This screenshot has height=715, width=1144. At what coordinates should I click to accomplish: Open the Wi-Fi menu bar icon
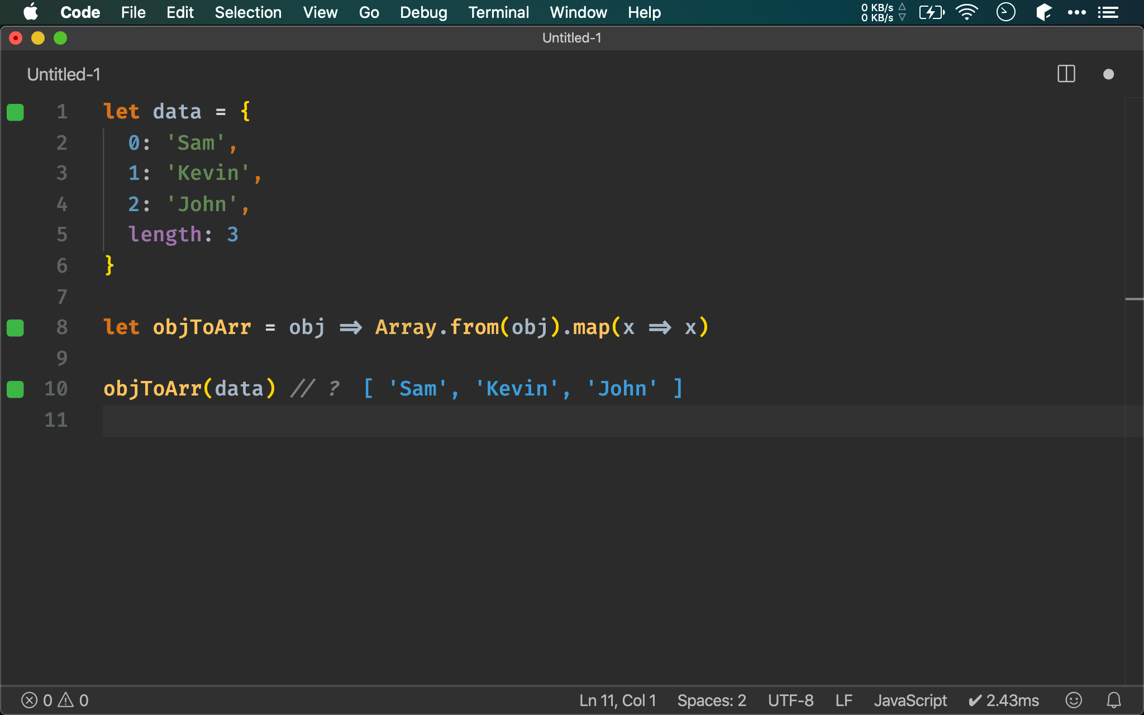tap(966, 12)
